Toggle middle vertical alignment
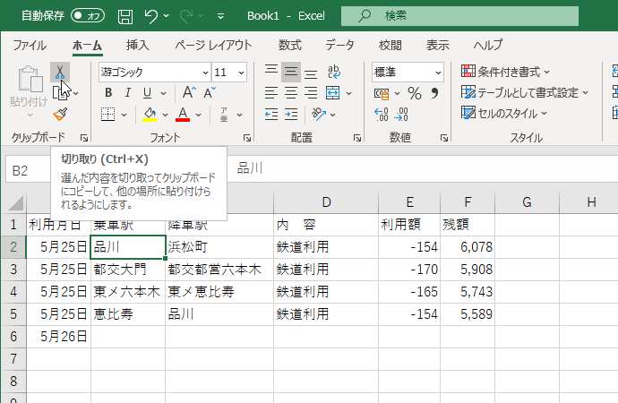 point(291,72)
